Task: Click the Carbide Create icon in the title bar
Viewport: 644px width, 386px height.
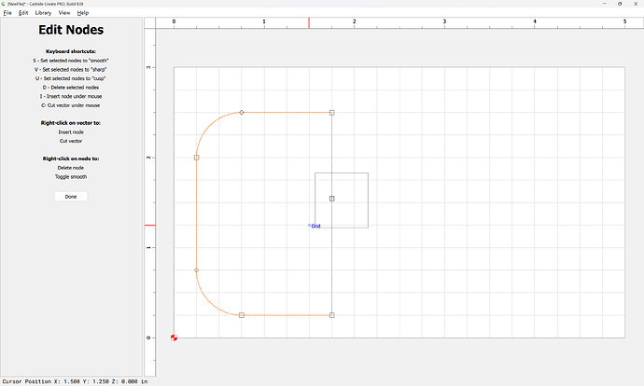Action: tap(4, 4)
